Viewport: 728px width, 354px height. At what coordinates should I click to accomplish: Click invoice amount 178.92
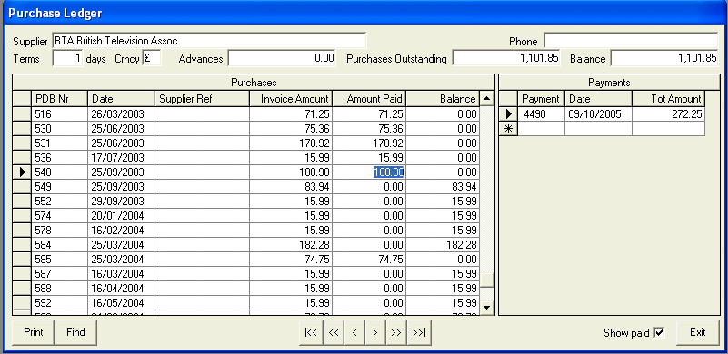point(291,143)
